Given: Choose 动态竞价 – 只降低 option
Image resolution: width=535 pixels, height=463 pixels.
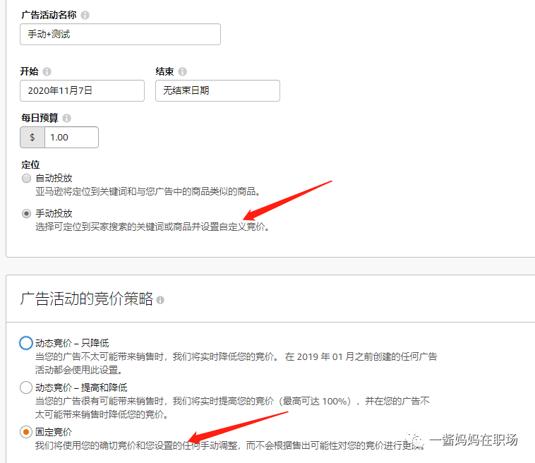Looking at the screenshot, I should tap(26, 343).
